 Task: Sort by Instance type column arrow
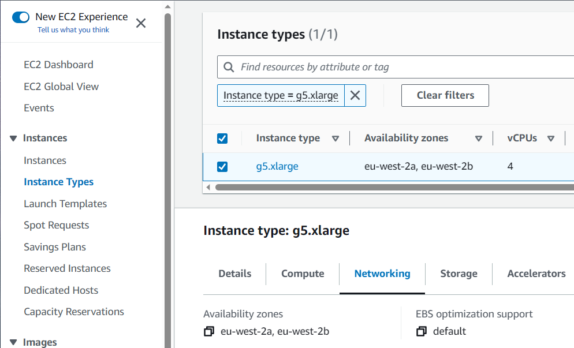pos(336,139)
